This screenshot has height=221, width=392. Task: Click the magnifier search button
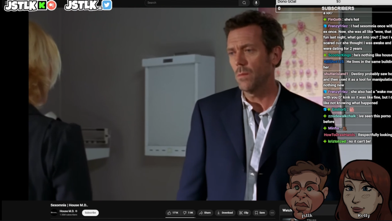click(244, 3)
